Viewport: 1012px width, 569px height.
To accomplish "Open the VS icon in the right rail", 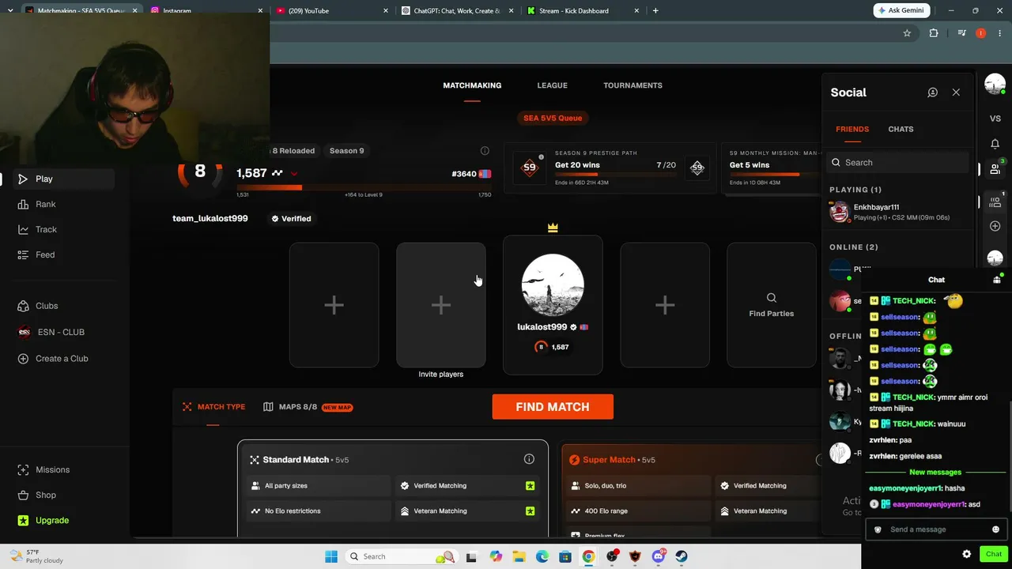I will [995, 119].
